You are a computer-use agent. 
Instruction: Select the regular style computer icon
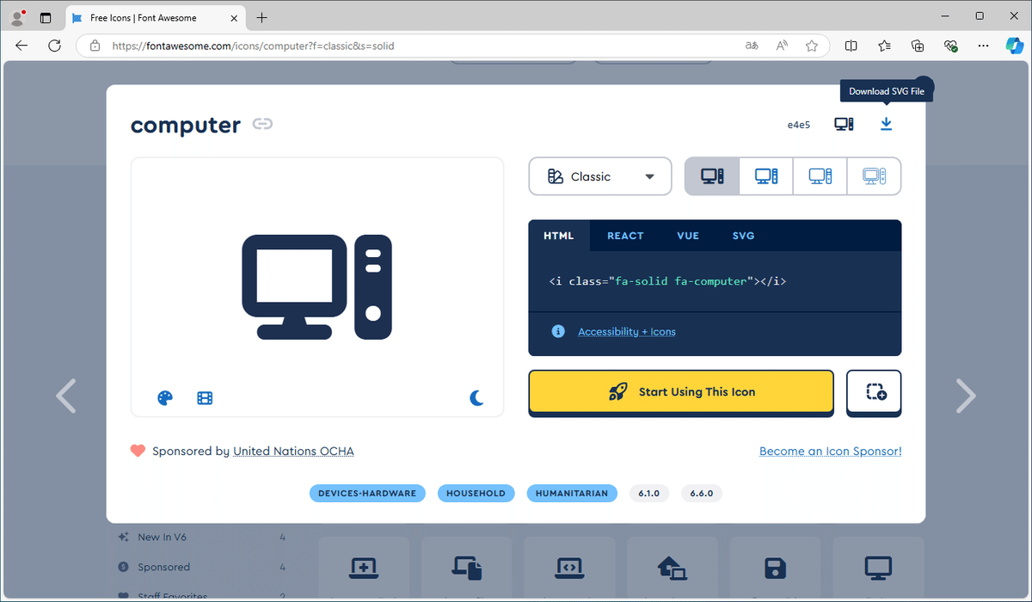click(766, 176)
